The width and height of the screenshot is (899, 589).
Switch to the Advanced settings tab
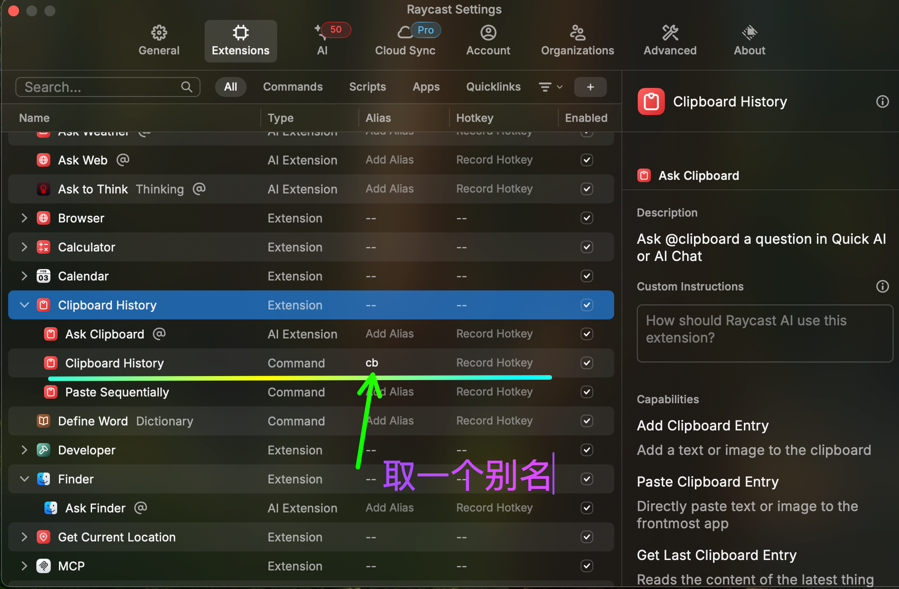[x=670, y=41]
